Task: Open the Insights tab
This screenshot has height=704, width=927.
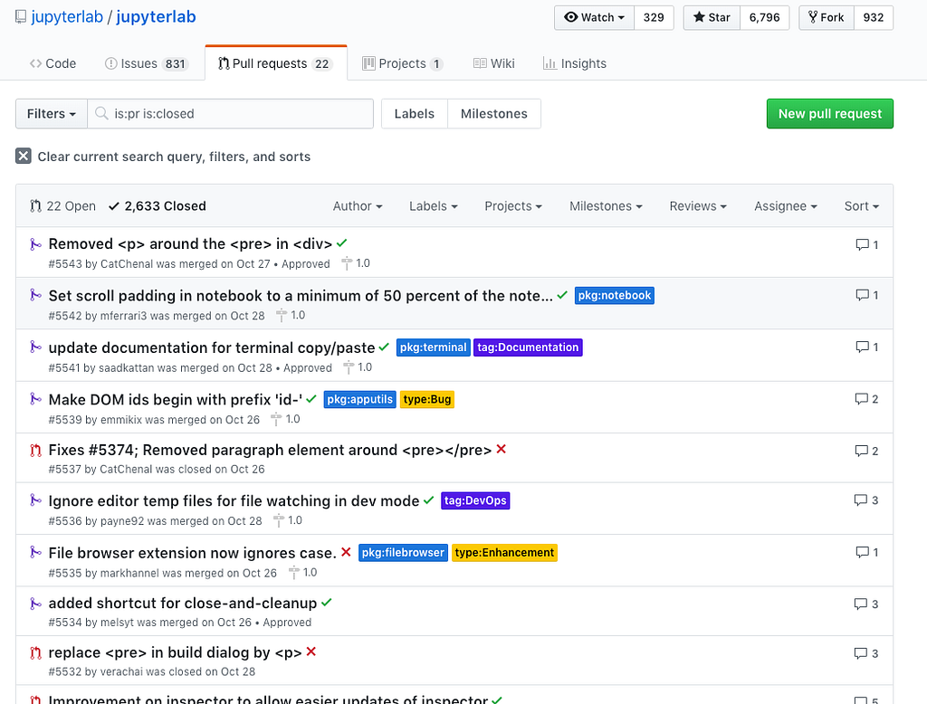Action: tap(575, 63)
